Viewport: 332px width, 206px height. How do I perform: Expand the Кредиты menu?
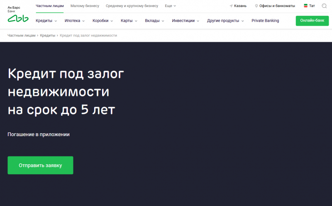tap(46, 21)
